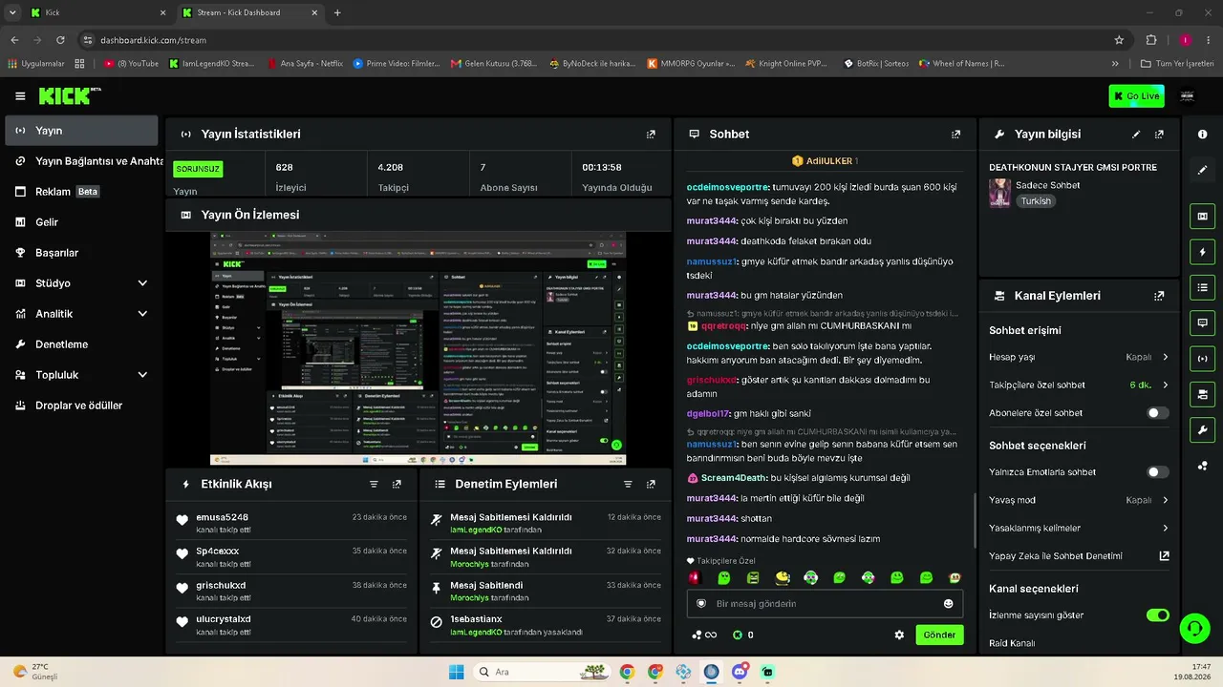Toggle the lightning bolt widget in right sidebar

1202,252
